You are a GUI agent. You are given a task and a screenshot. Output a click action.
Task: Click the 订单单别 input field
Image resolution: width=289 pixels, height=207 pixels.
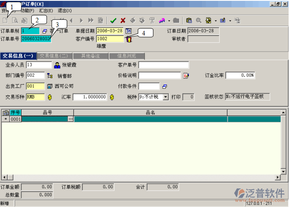tap(30, 31)
